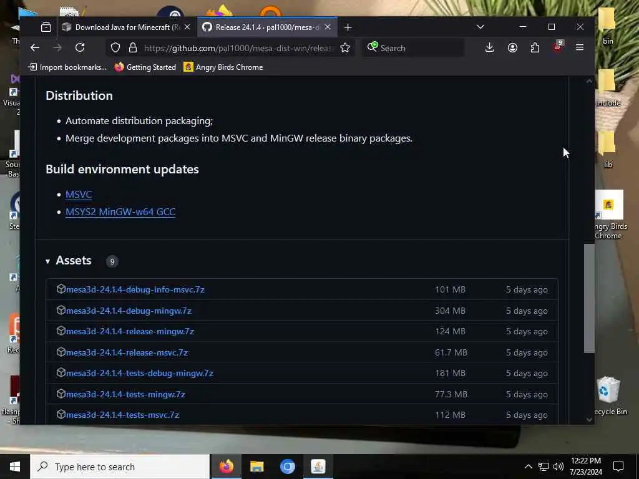The width and height of the screenshot is (639, 479).
Task: Click the page vertical scrollbar thumb
Action: coord(589,298)
